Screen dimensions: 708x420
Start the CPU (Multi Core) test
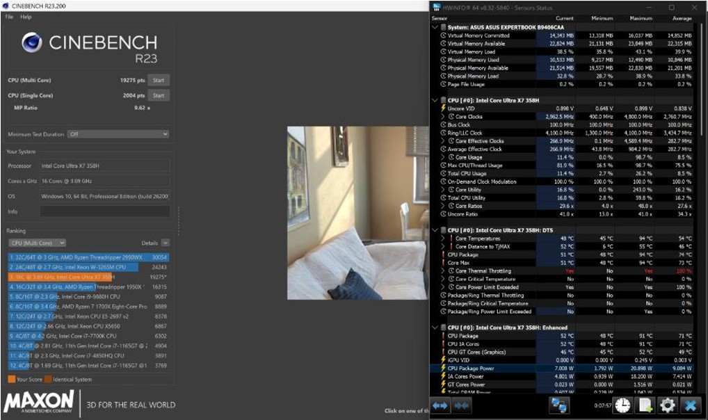(x=159, y=81)
